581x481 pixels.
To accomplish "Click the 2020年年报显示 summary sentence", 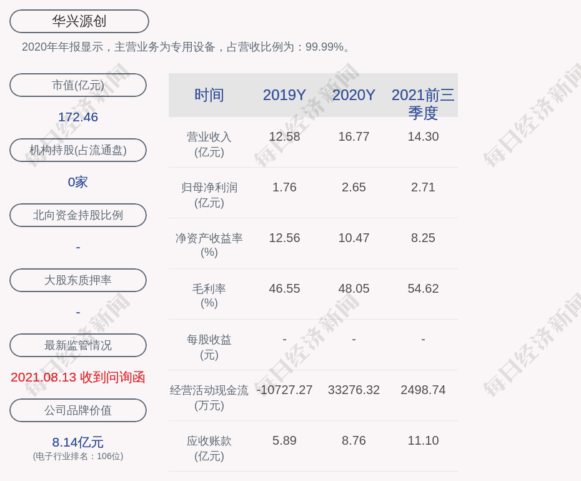I will [x=186, y=47].
